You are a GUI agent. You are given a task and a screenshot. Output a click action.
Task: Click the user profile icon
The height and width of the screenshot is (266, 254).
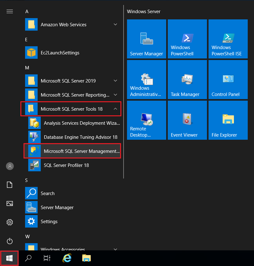tap(9, 166)
